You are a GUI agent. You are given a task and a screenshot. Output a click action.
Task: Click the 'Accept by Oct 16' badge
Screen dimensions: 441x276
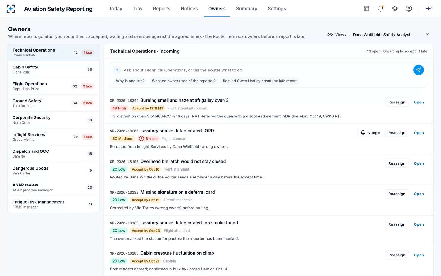(x=145, y=169)
